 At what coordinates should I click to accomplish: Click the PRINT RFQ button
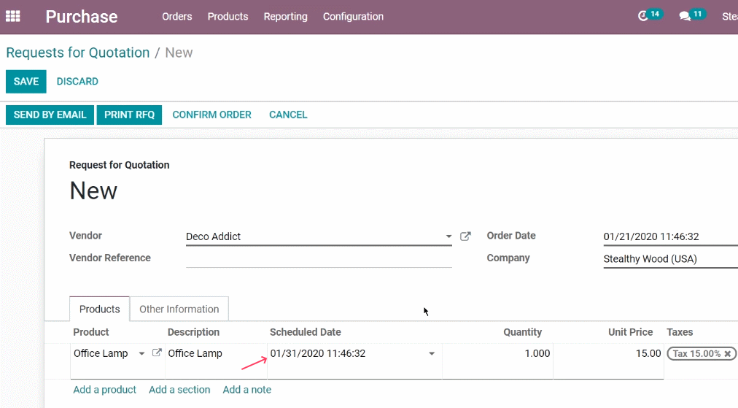coord(129,115)
